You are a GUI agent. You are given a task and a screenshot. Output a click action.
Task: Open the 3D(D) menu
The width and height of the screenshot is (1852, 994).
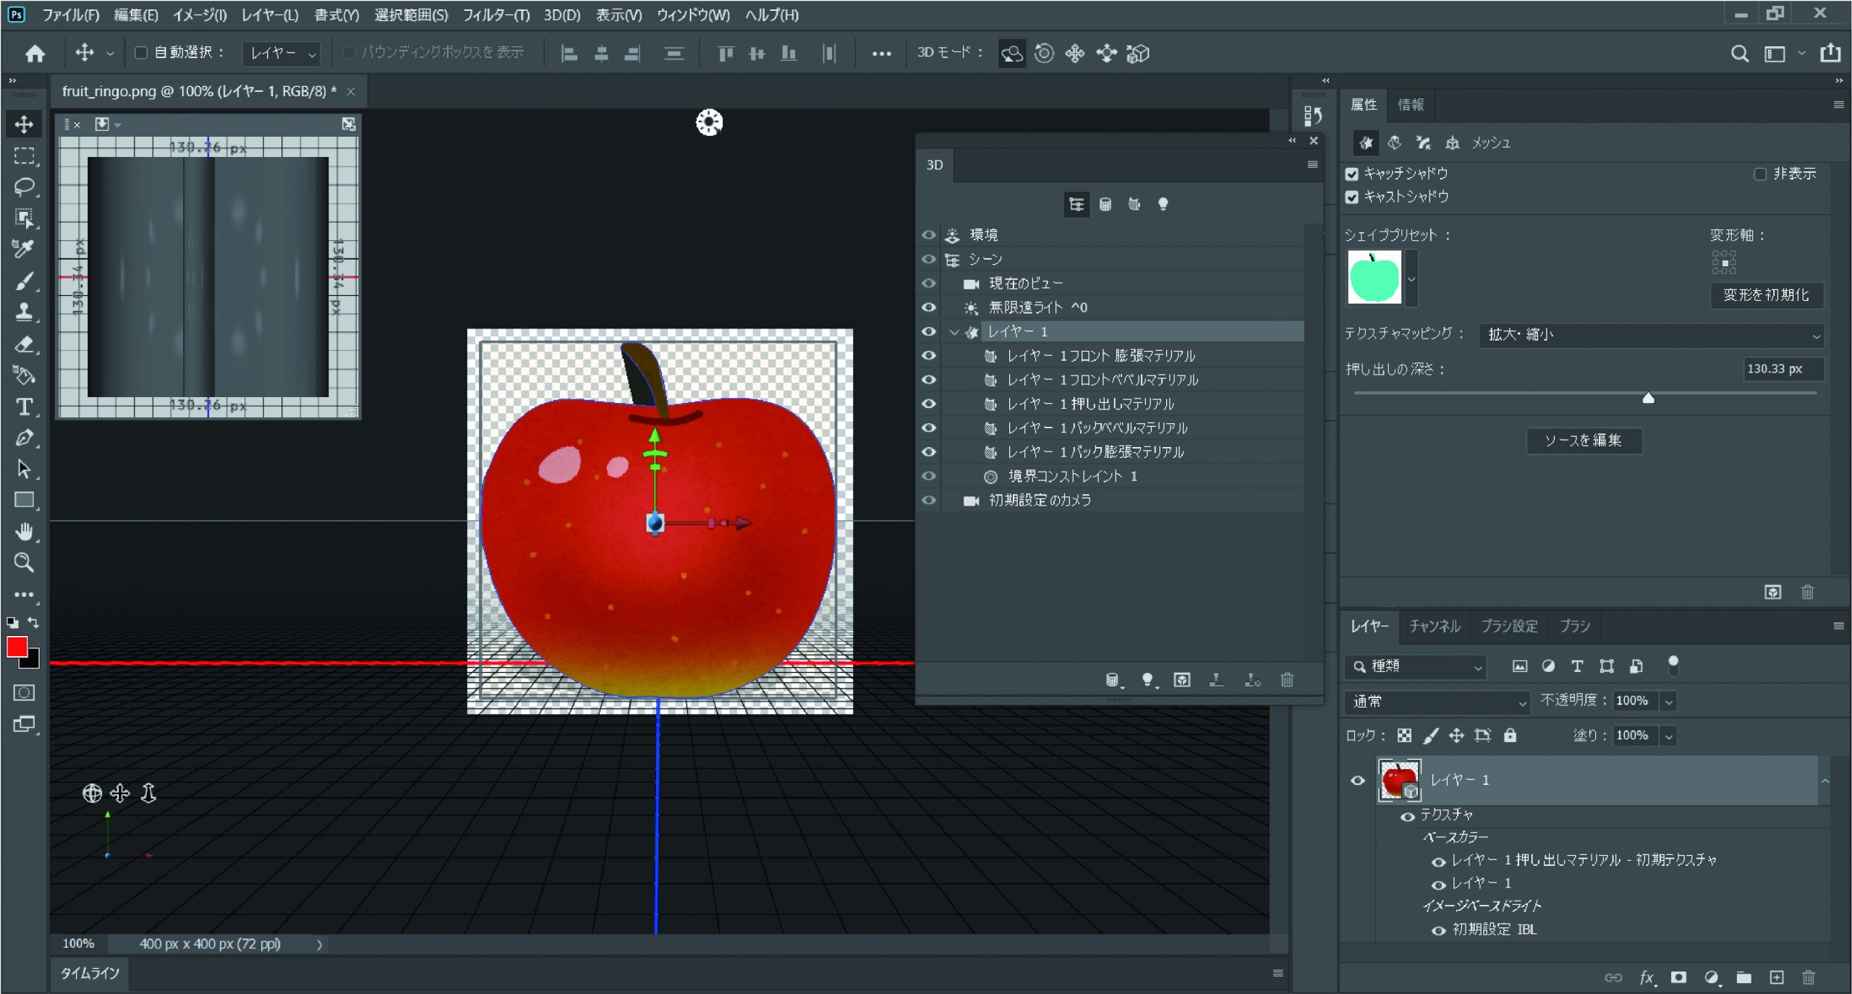coord(562,15)
